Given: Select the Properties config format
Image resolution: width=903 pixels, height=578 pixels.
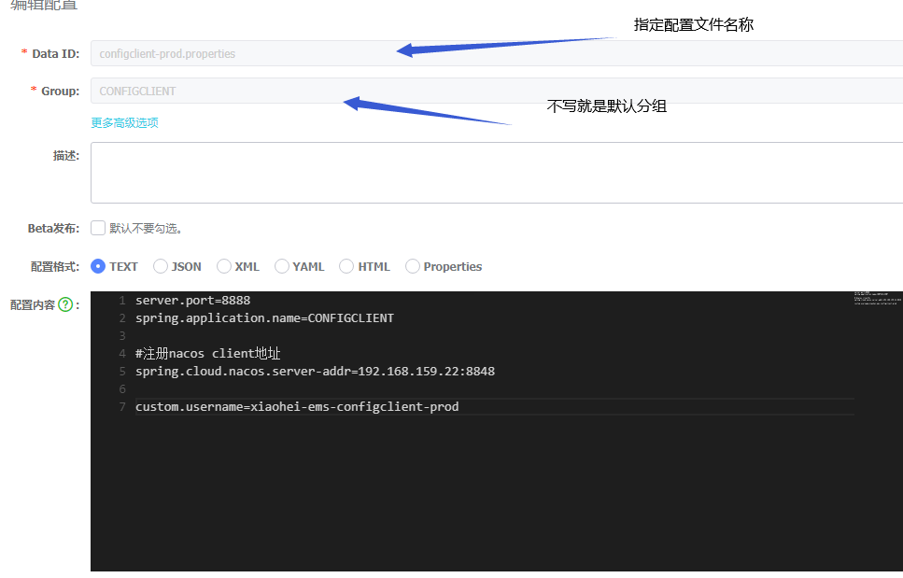Looking at the screenshot, I should pos(412,266).
